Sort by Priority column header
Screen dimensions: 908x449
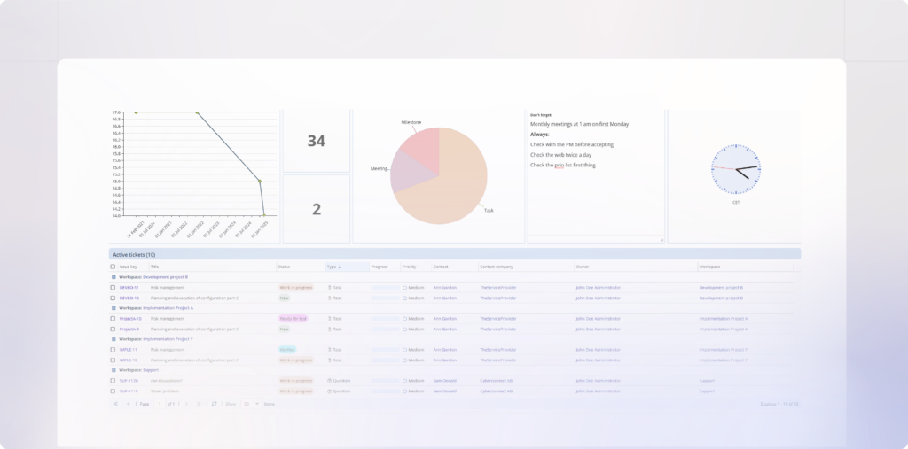coord(416,267)
